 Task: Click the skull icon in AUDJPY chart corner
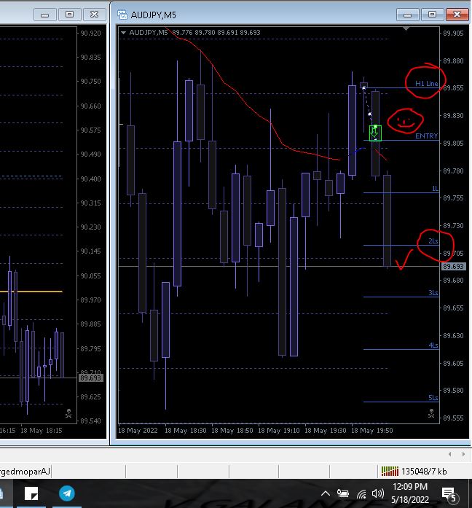[431, 413]
